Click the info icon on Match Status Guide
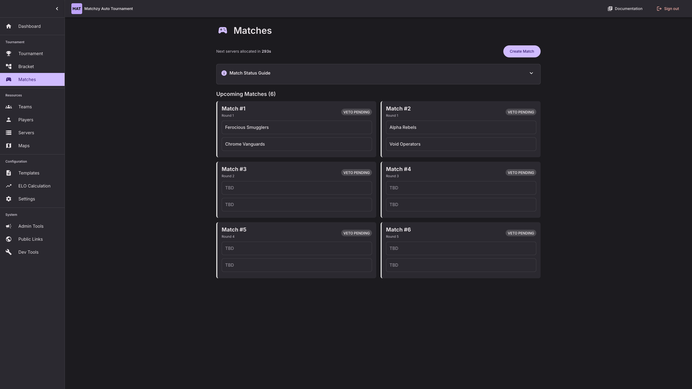The image size is (692, 389). click(x=224, y=73)
